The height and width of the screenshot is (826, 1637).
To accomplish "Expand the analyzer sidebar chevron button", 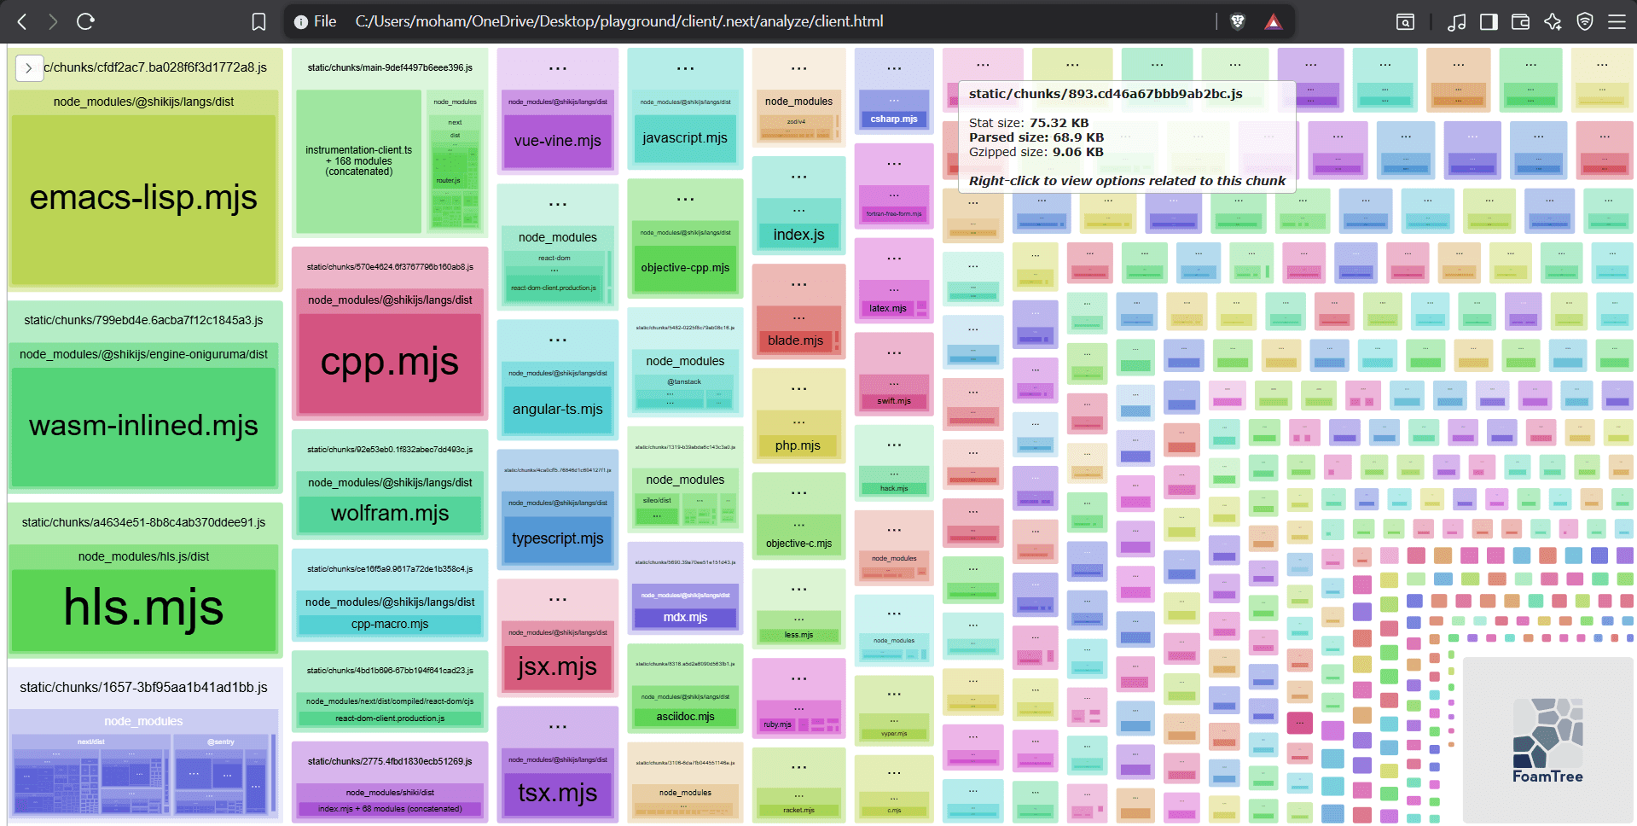I will [29, 68].
